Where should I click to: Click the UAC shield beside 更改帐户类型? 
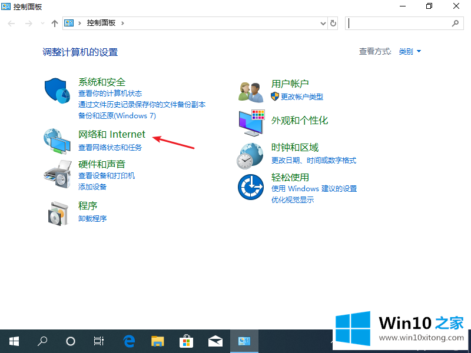275,96
